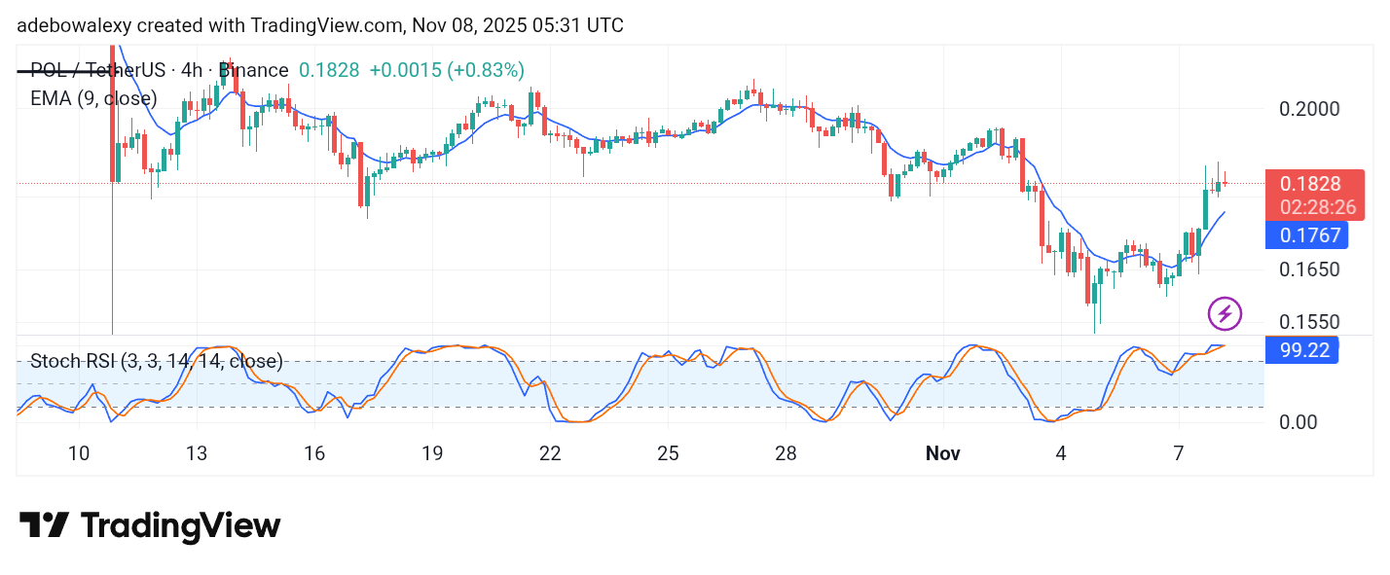Click the 0.1650 price axis label
Screen dimensions: 1390x575
tap(1310, 270)
